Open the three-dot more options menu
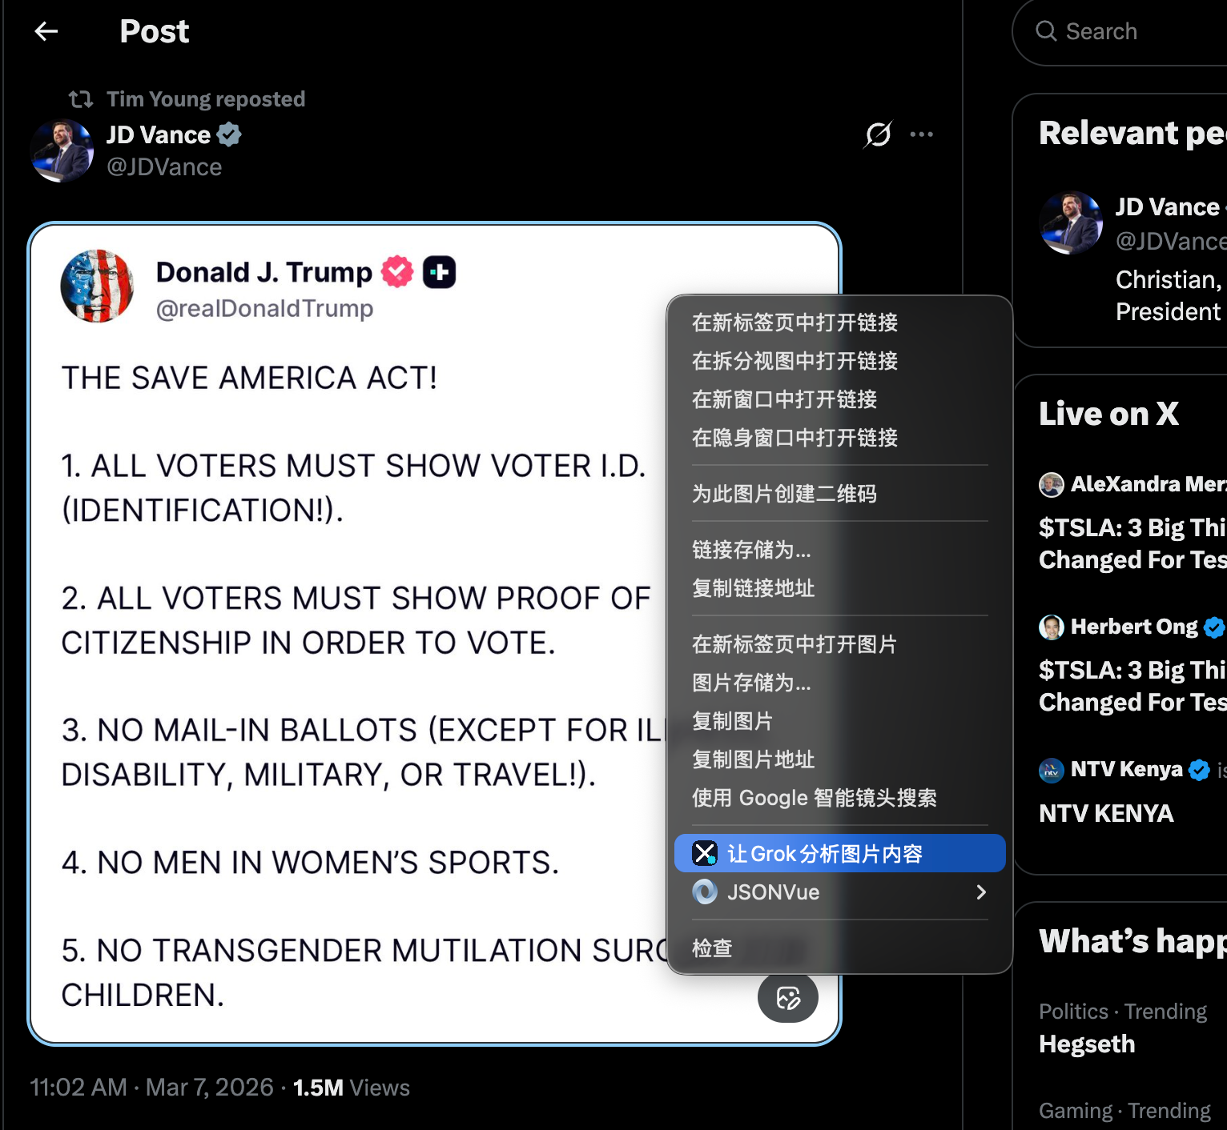This screenshot has width=1227, height=1130. click(921, 134)
